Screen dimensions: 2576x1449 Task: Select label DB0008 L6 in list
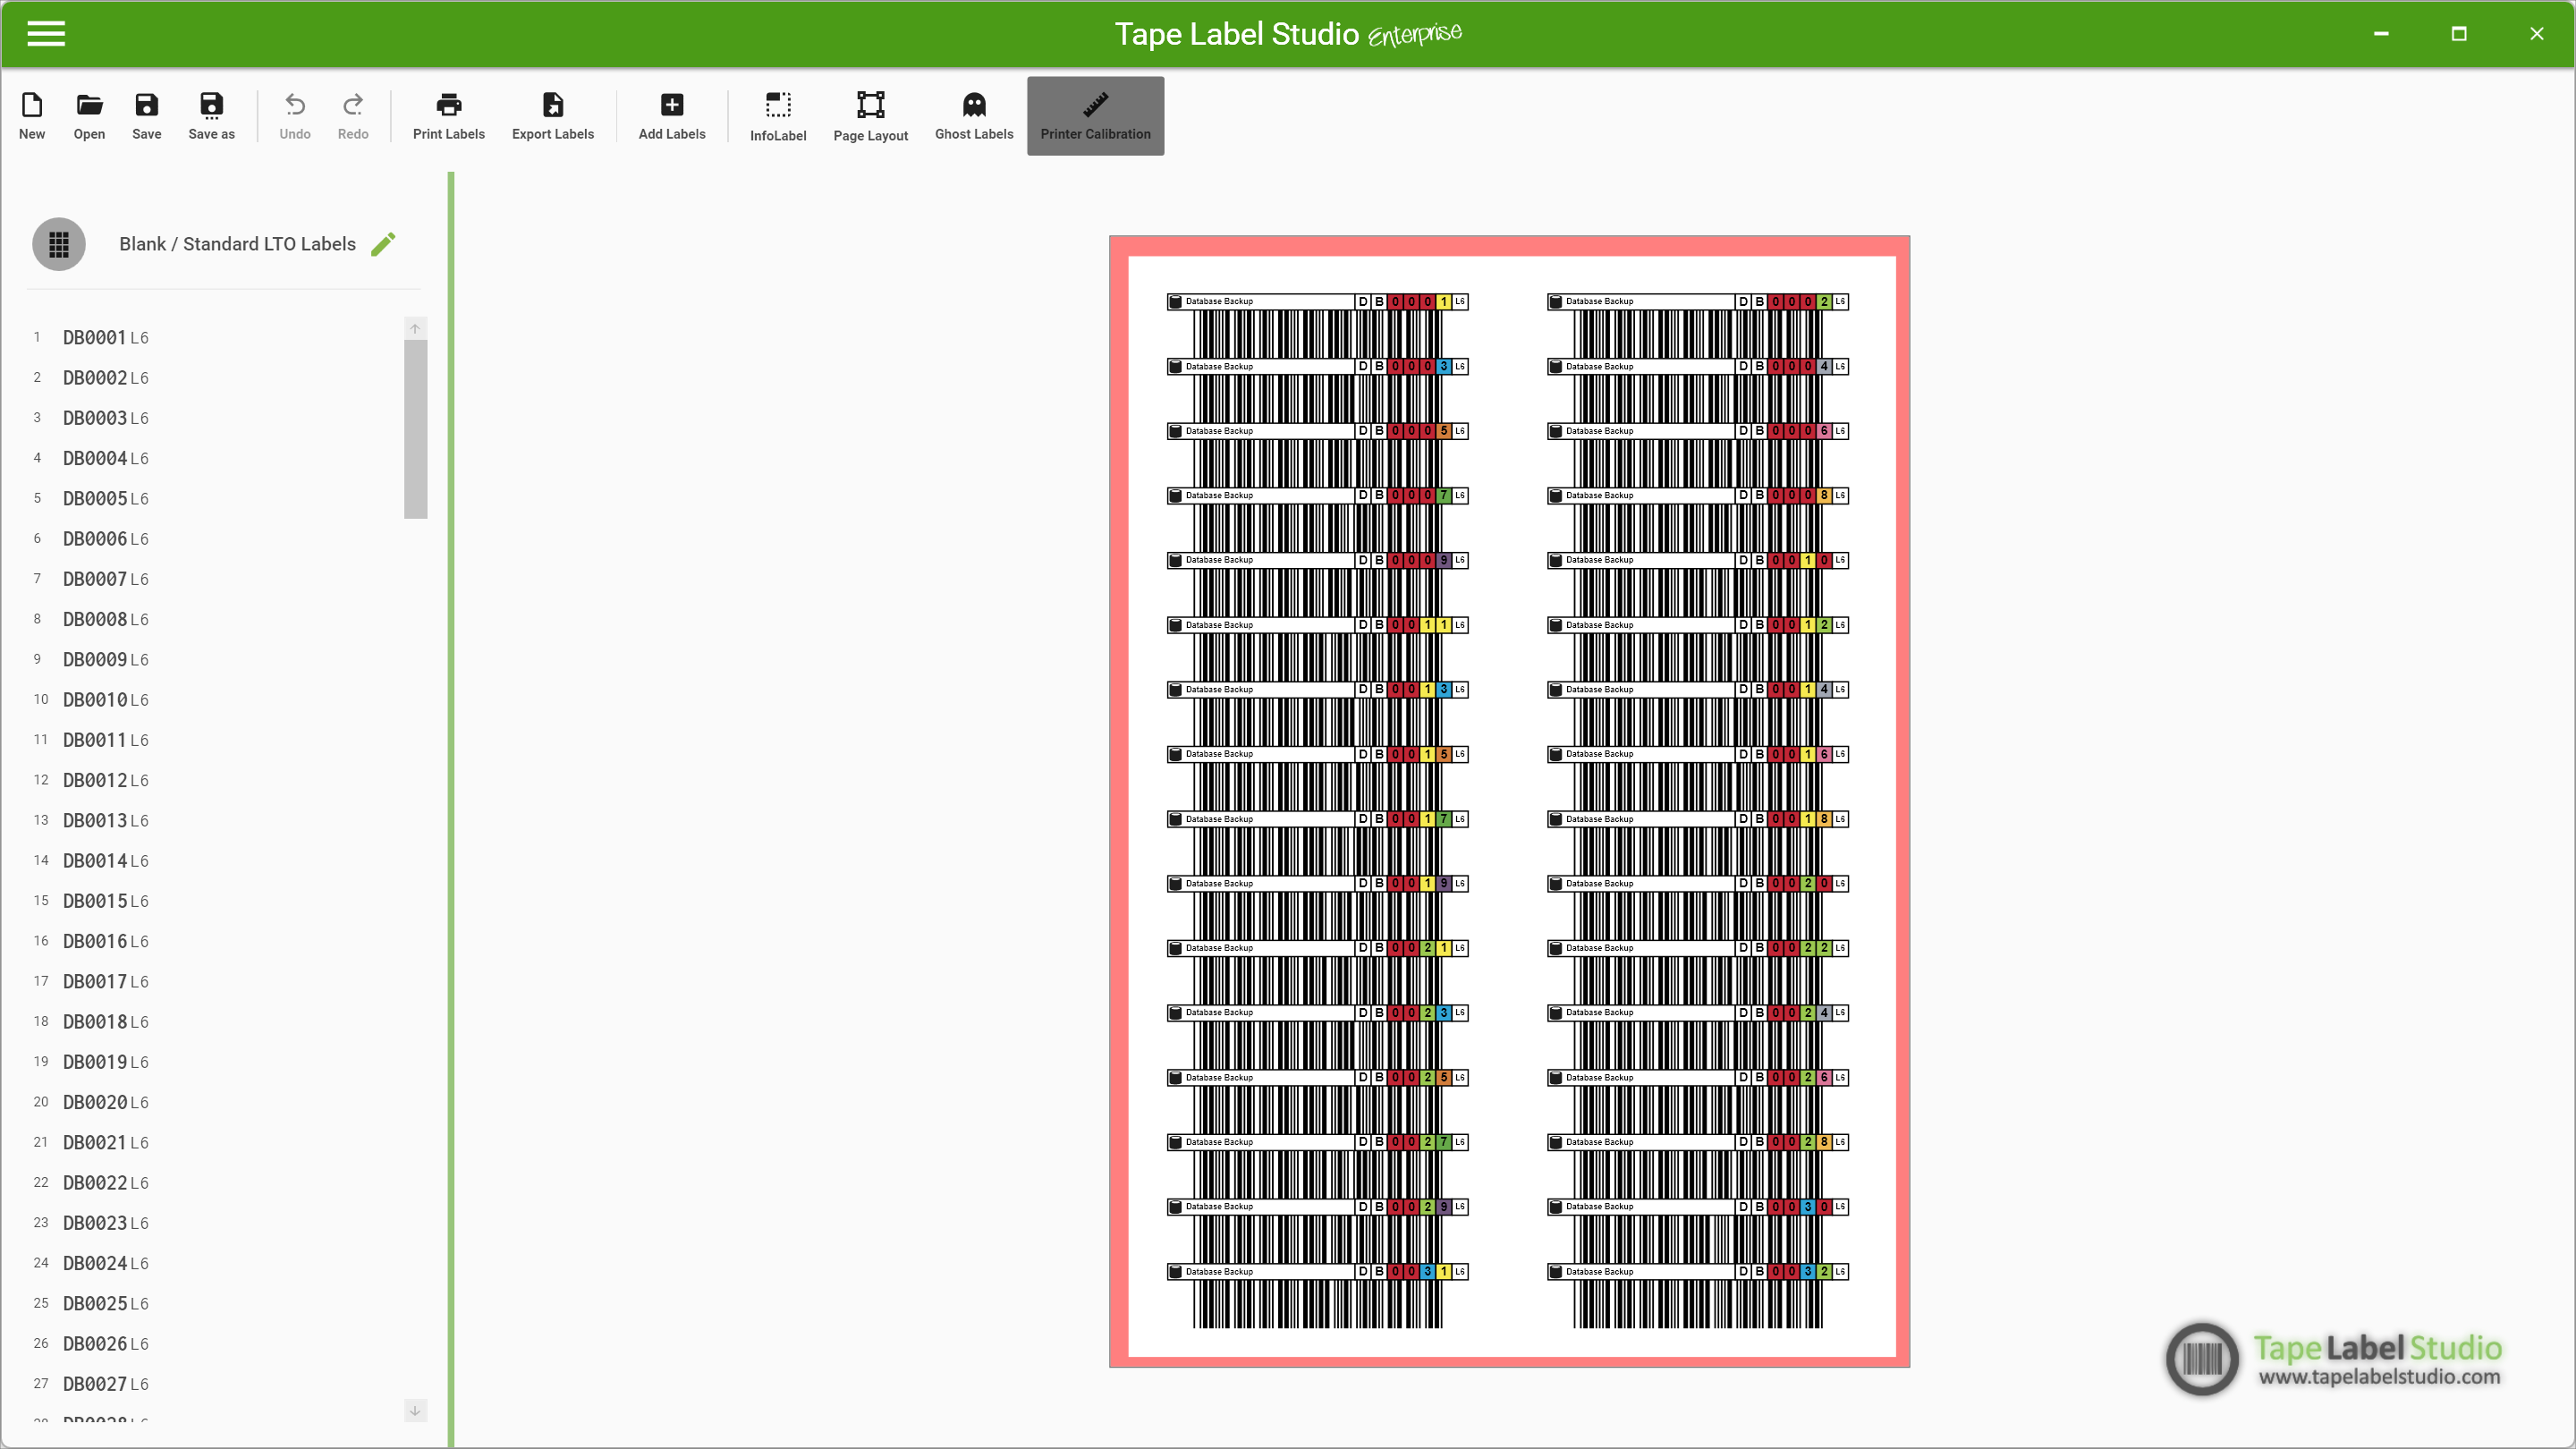click(x=105, y=619)
